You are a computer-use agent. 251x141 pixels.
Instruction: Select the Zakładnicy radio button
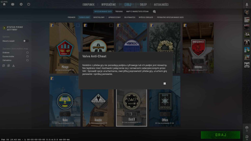[28, 60]
